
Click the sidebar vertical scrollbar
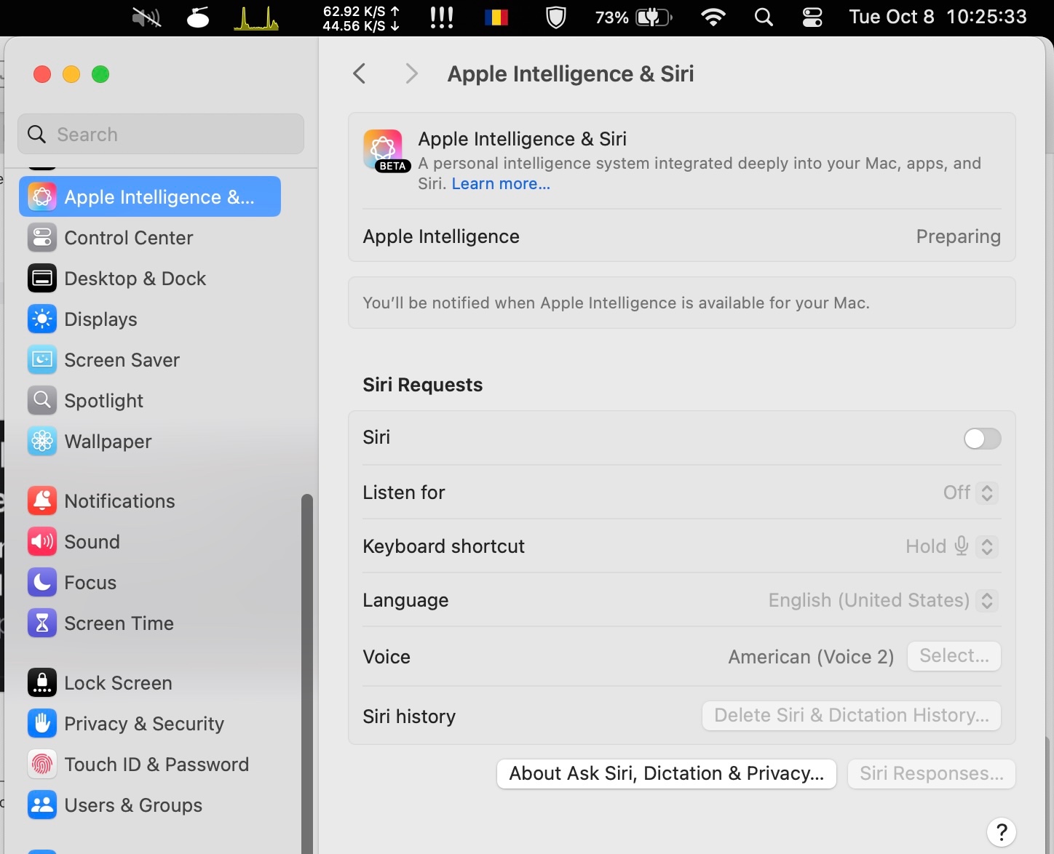[307, 673]
